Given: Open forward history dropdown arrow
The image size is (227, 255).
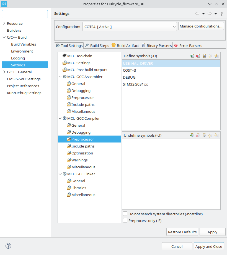Looking at the screenshot, I should coord(216,14).
